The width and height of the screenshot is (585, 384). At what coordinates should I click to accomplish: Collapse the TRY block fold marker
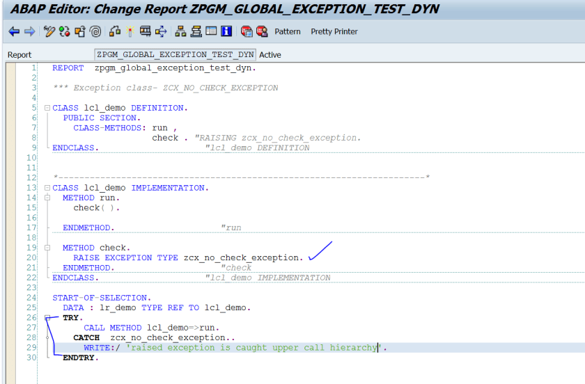pyautogui.click(x=47, y=318)
